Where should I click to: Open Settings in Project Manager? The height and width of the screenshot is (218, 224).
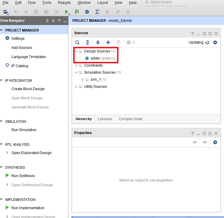pos(18,39)
